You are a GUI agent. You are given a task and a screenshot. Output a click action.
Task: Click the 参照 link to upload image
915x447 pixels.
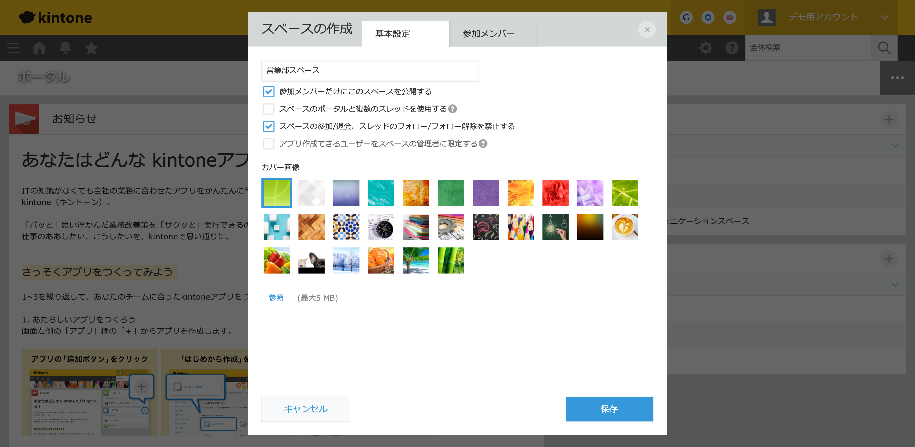pos(276,298)
